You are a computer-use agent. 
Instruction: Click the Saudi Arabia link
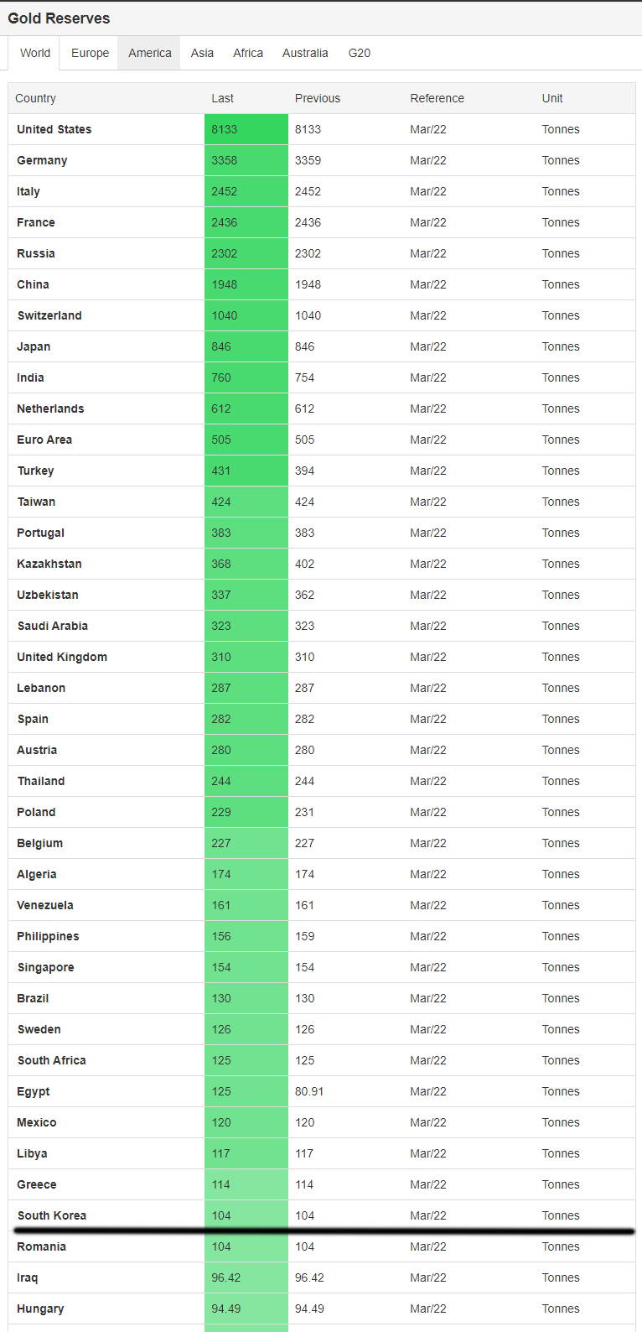[52, 626]
